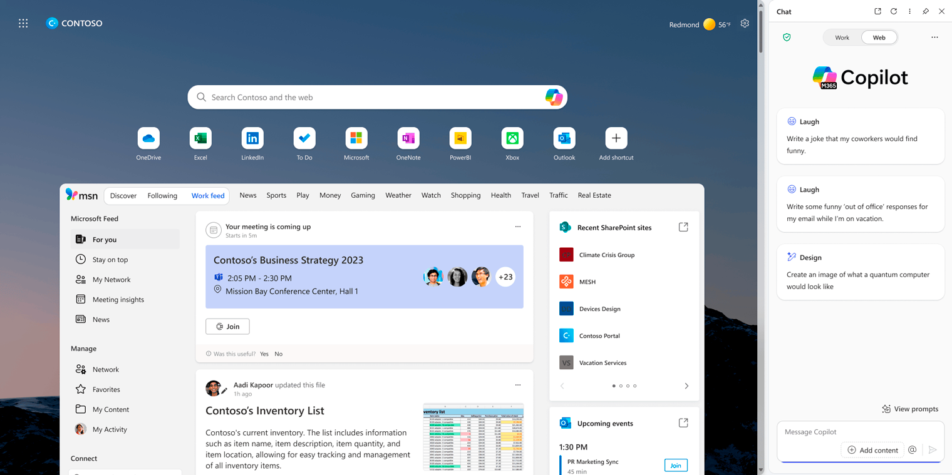Answer Yes to Was this useful
The image size is (952, 475).
264,354
